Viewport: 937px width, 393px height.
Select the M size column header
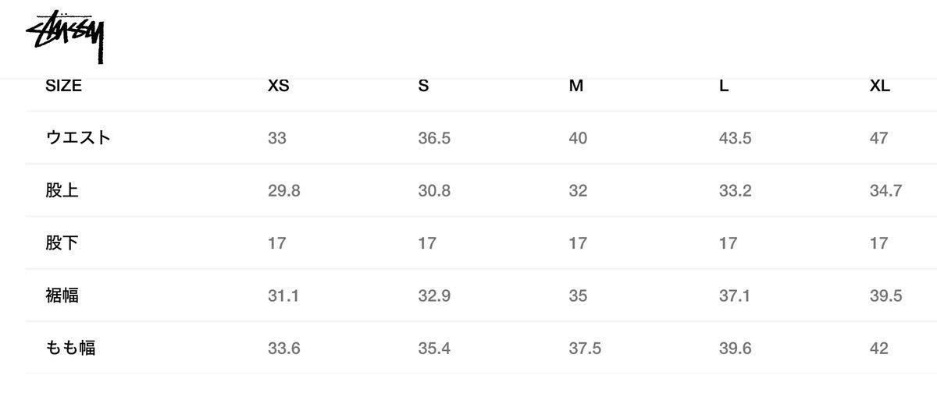[576, 87]
